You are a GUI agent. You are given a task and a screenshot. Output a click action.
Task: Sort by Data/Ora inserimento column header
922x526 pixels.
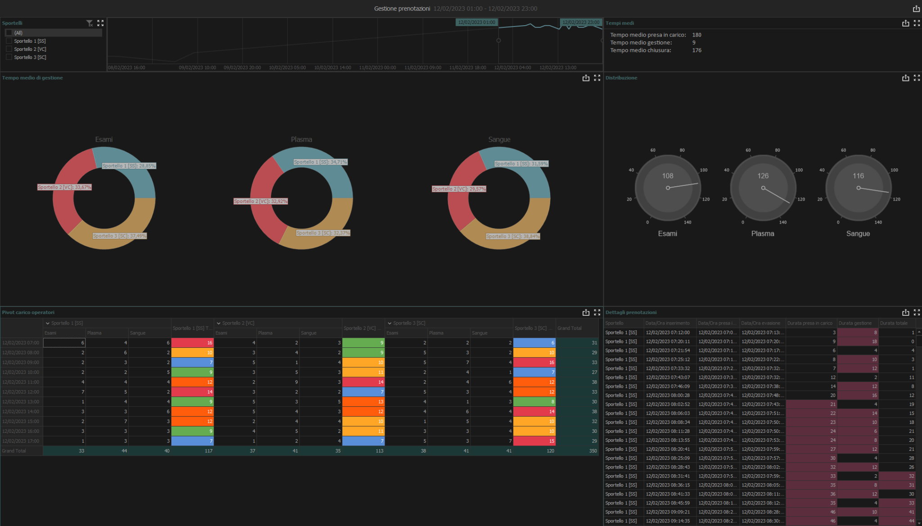(669, 323)
